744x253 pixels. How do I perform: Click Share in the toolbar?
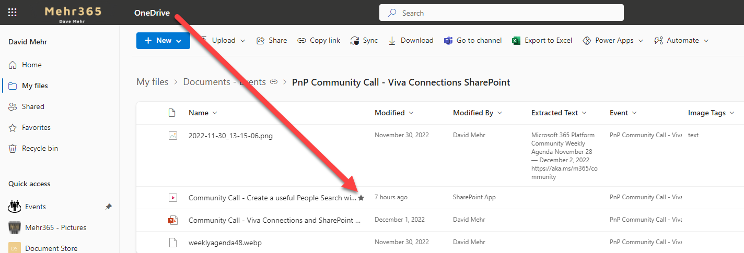[x=271, y=40]
